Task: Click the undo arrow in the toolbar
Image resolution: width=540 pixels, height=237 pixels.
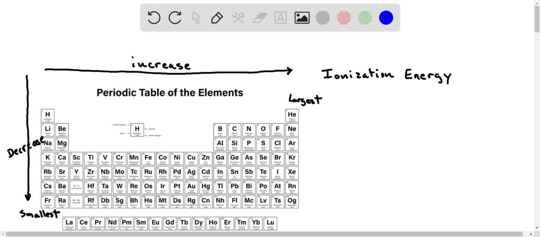Action: 154,18
